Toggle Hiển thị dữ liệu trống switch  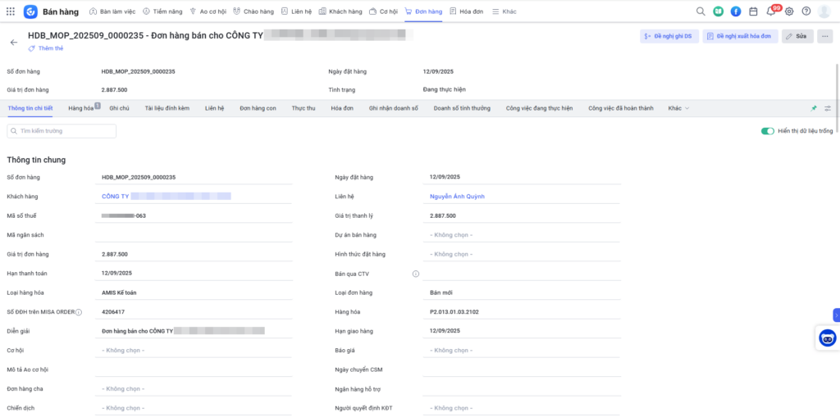pyautogui.click(x=768, y=131)
